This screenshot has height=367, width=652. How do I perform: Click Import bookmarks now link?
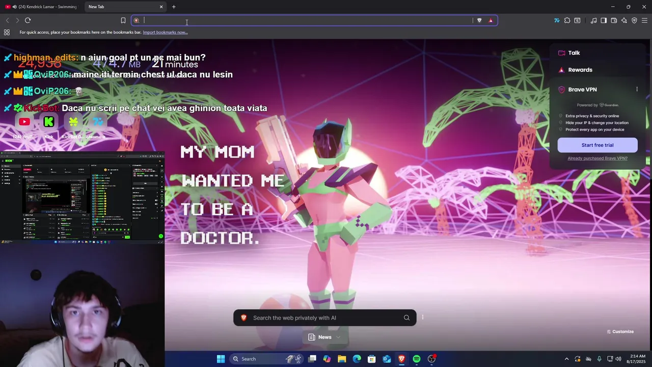(x=165, y=32)
